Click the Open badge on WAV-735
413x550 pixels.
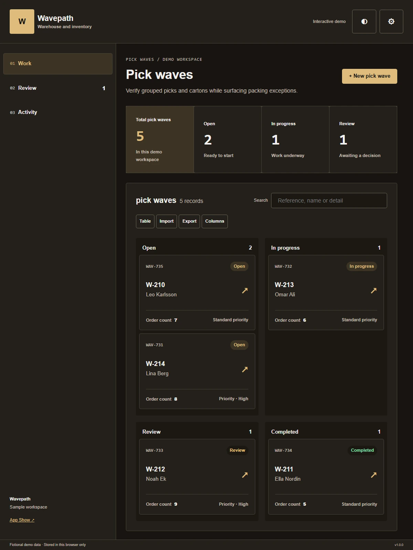tap(239, 266)
